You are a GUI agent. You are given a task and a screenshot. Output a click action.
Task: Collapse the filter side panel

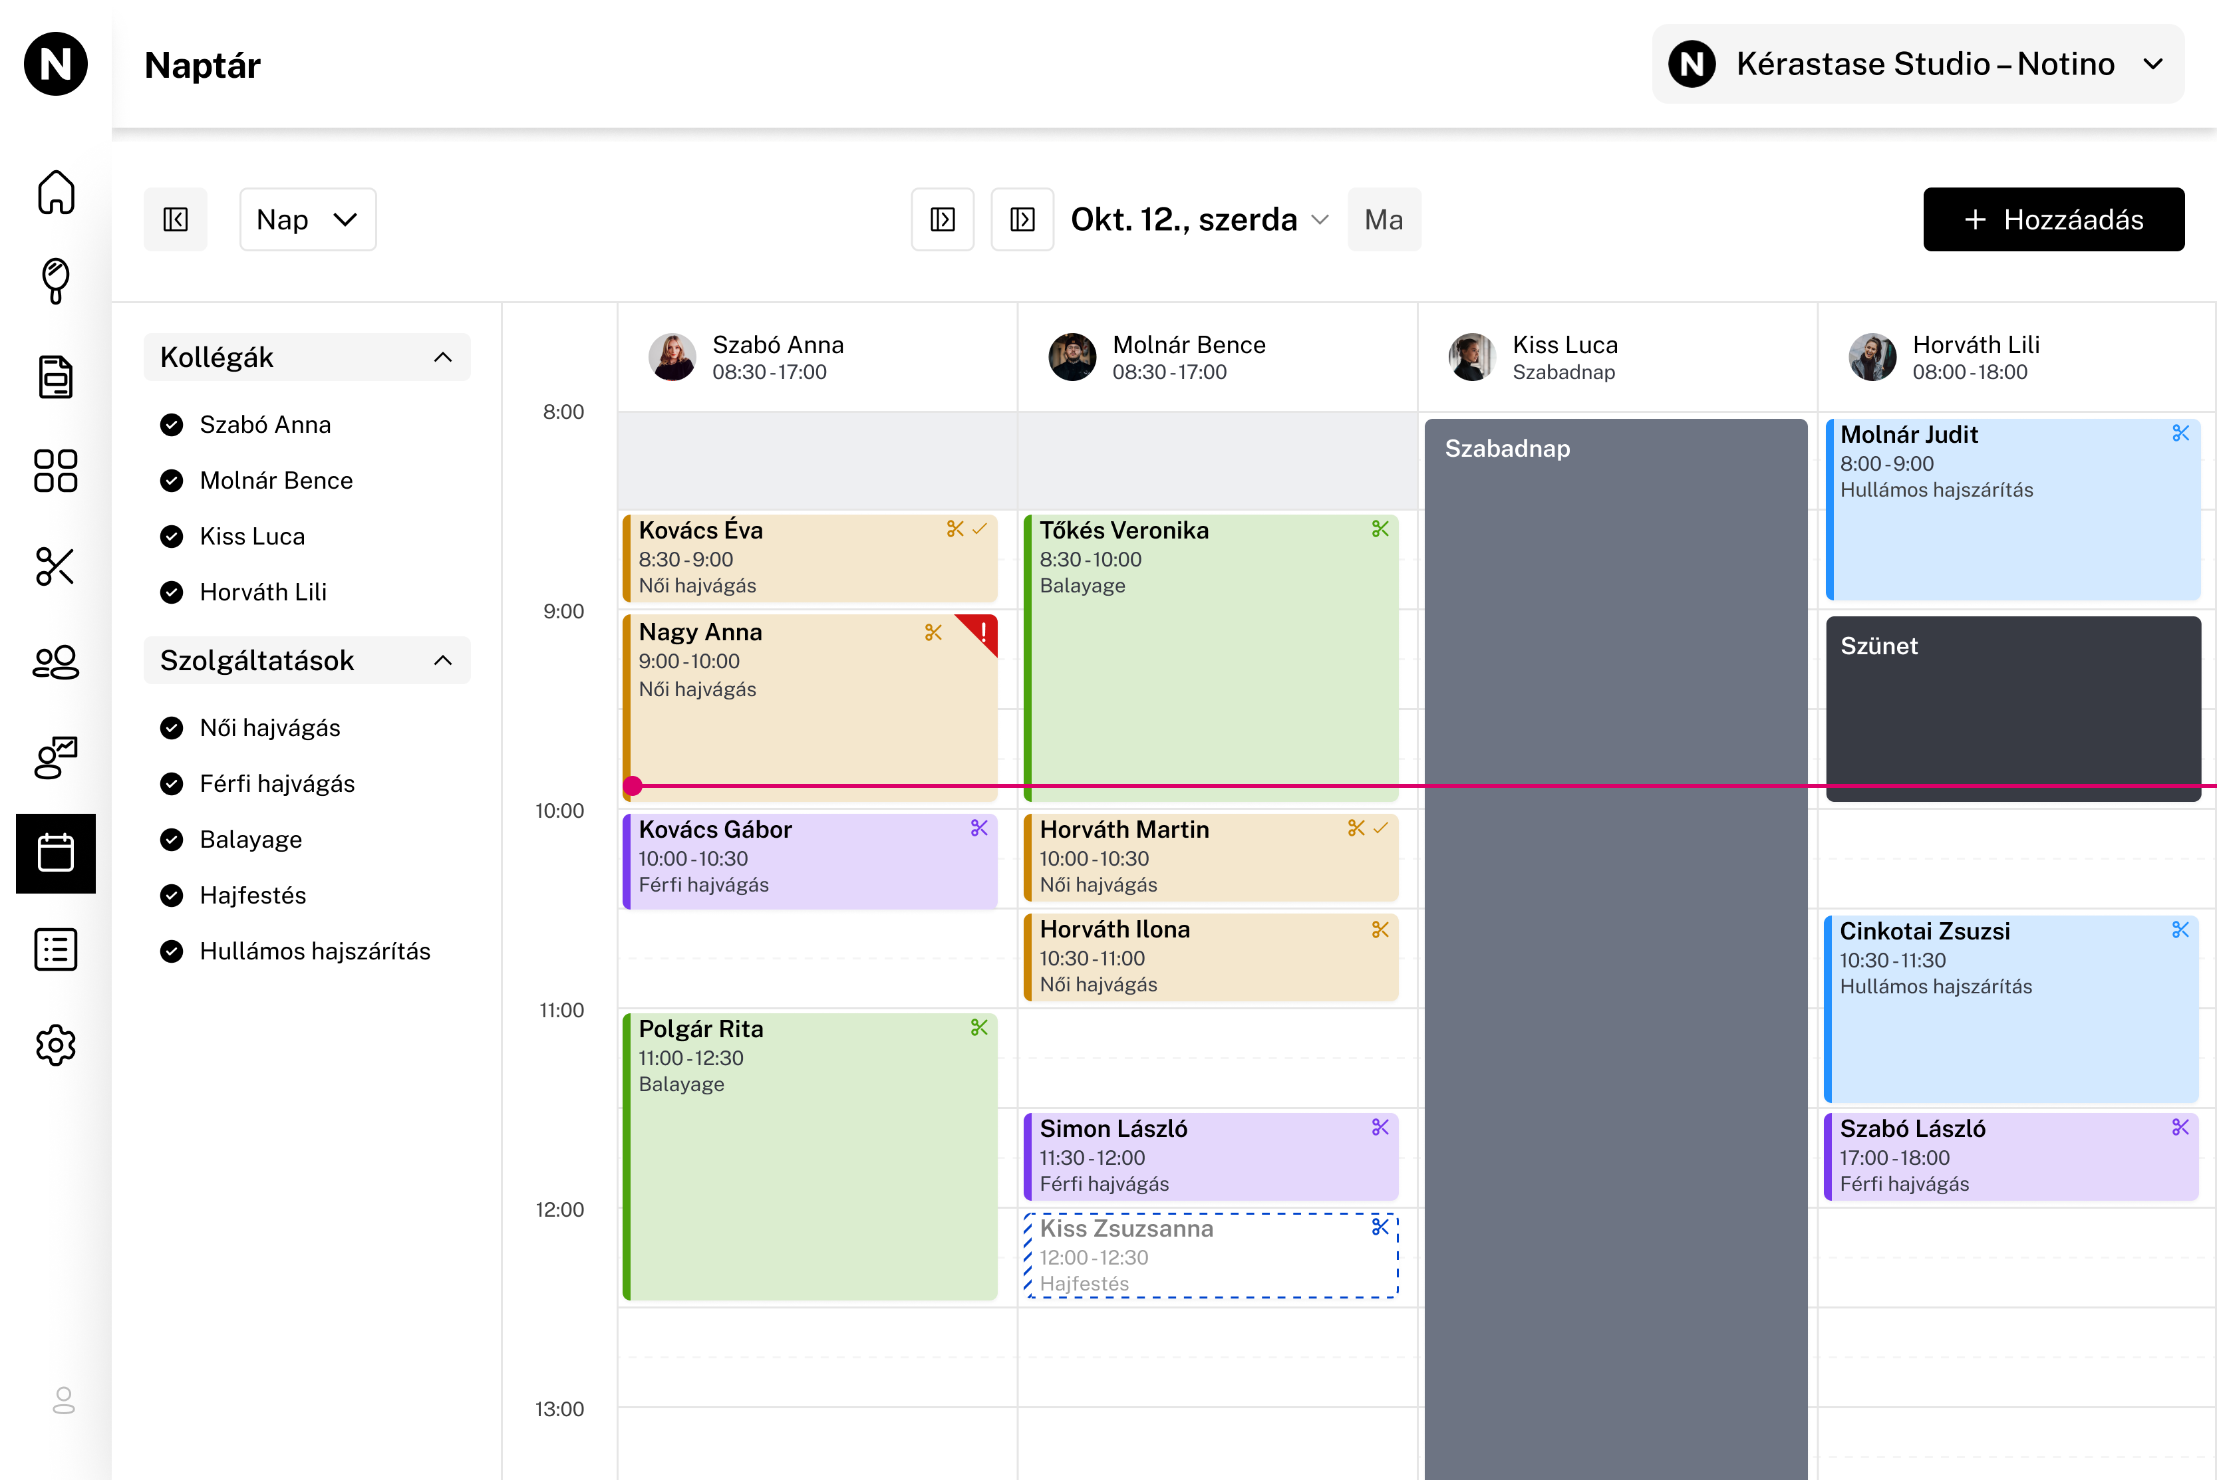tap(176, 219)
